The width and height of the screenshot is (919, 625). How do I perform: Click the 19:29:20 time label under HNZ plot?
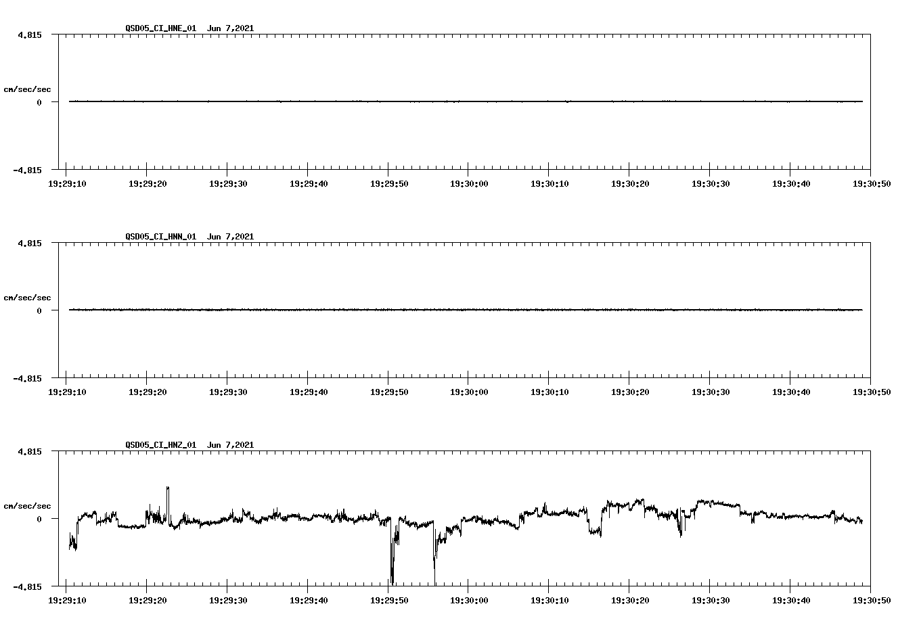(147, 600)
